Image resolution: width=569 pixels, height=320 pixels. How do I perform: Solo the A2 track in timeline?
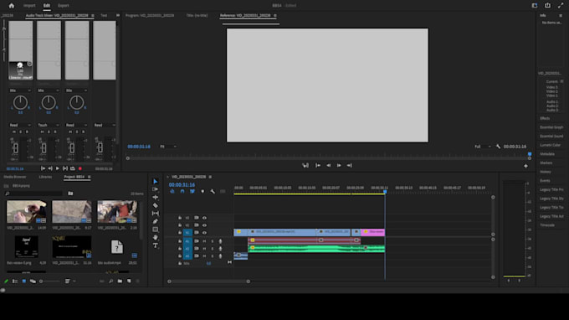coord(213,249)
